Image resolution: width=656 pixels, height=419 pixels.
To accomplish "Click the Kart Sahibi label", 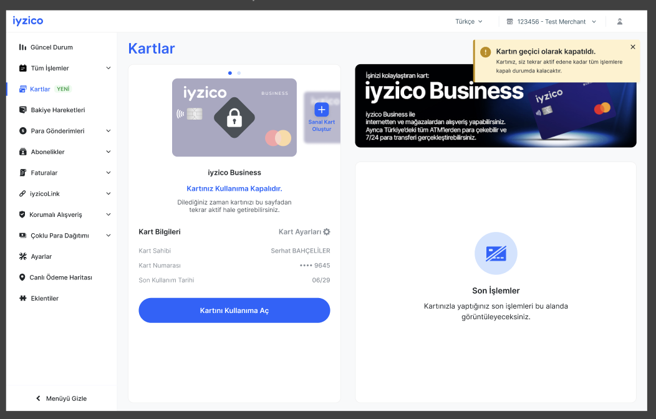I will click(155, 251).
